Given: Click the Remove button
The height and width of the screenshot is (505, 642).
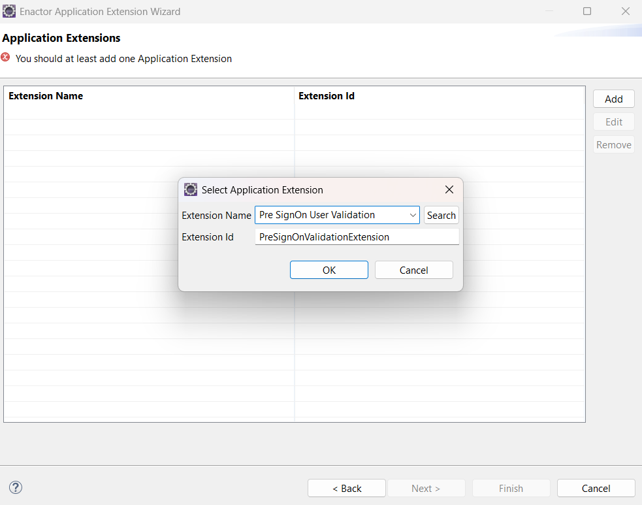Looking at the screenshot, I should click(613, 144).
